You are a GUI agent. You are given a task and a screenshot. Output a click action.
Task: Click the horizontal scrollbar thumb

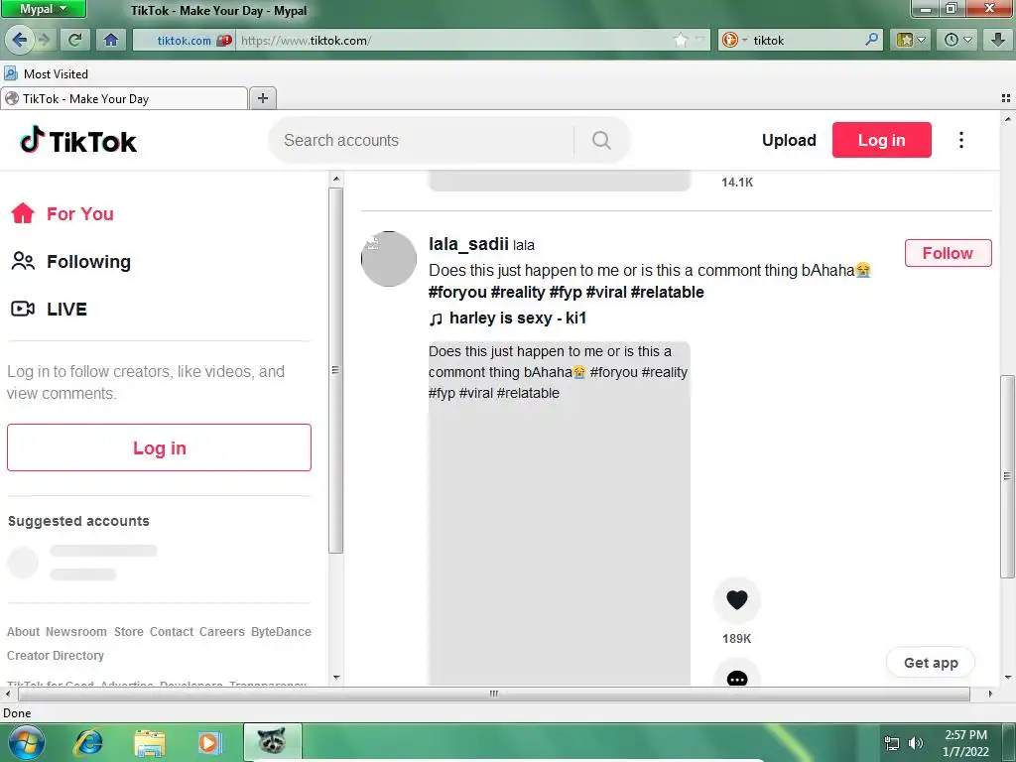click(x=494, y=694)
